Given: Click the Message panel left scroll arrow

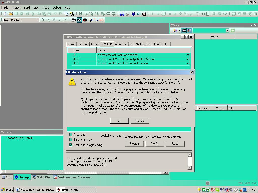Looking at the screenshot, I should click(3, 172).
